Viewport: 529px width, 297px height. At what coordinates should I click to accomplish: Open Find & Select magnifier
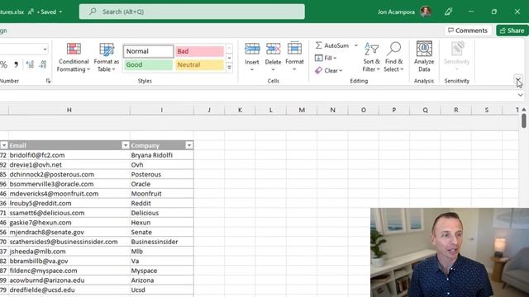(393, 57)
